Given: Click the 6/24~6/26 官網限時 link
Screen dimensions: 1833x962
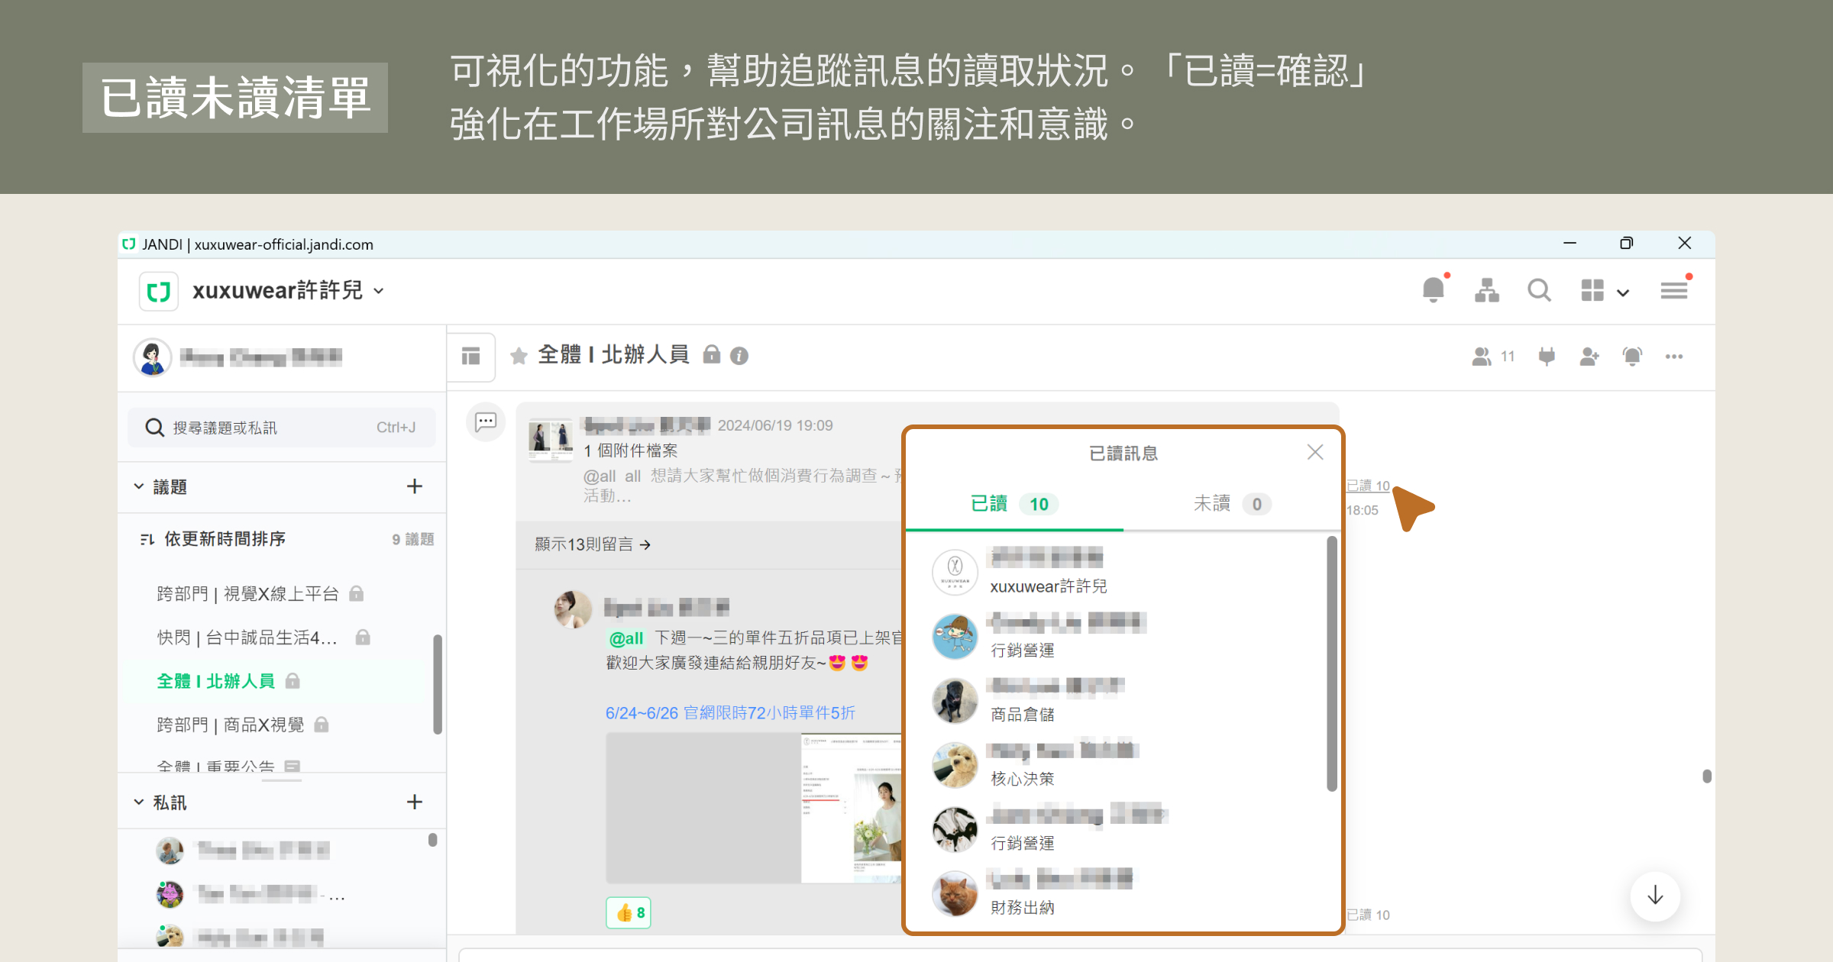Looking at the screenshot, I should pos(729,713).
